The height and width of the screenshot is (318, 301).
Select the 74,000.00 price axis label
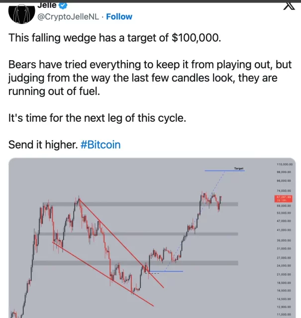[284, 191]
